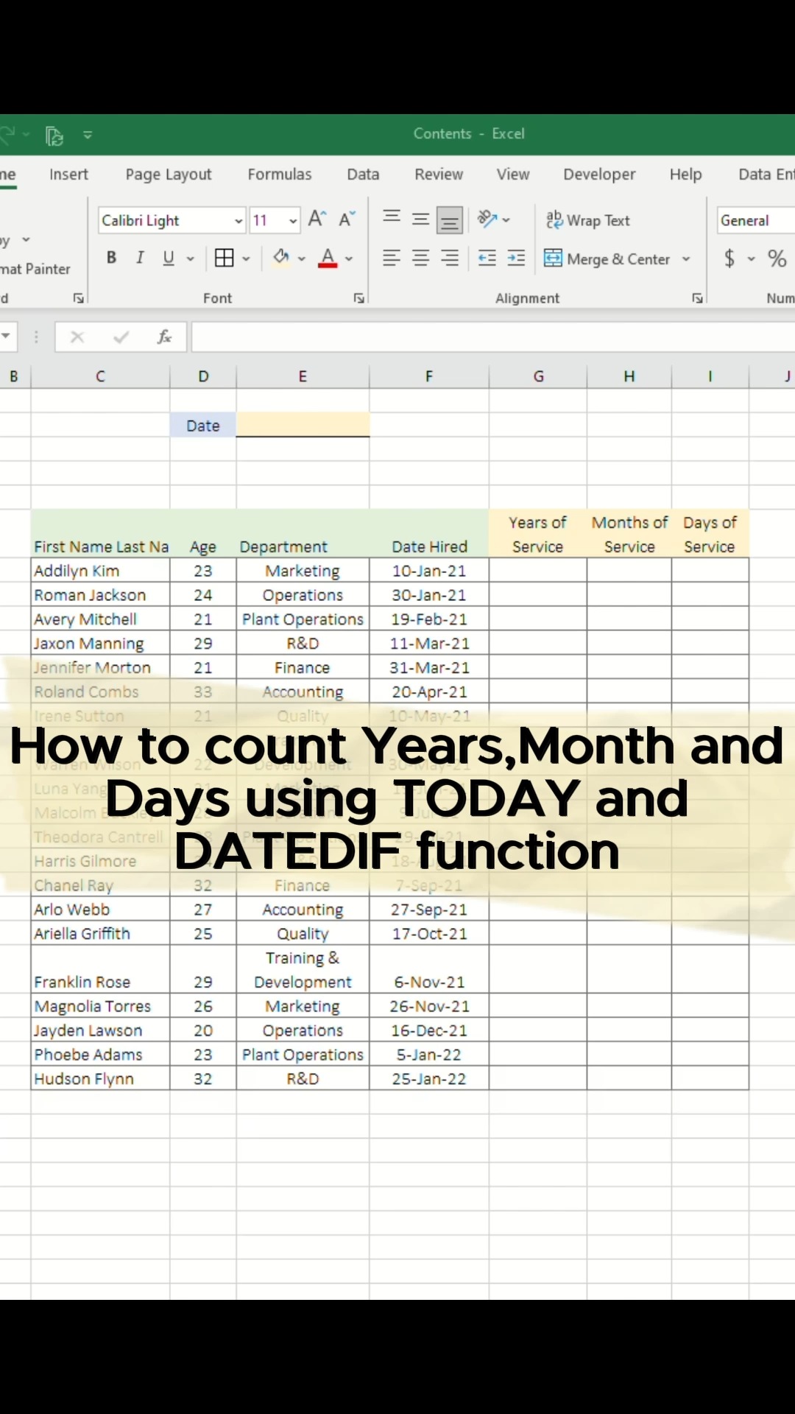Increase font size with the large A icon

317,219
